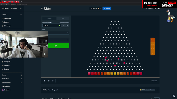Switch to the Auto betting tab

[x=63, y=19]
